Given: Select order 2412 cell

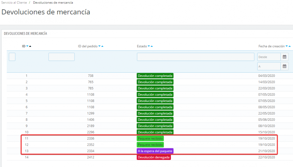Looking at the screenshot, I should pos(91,157).
